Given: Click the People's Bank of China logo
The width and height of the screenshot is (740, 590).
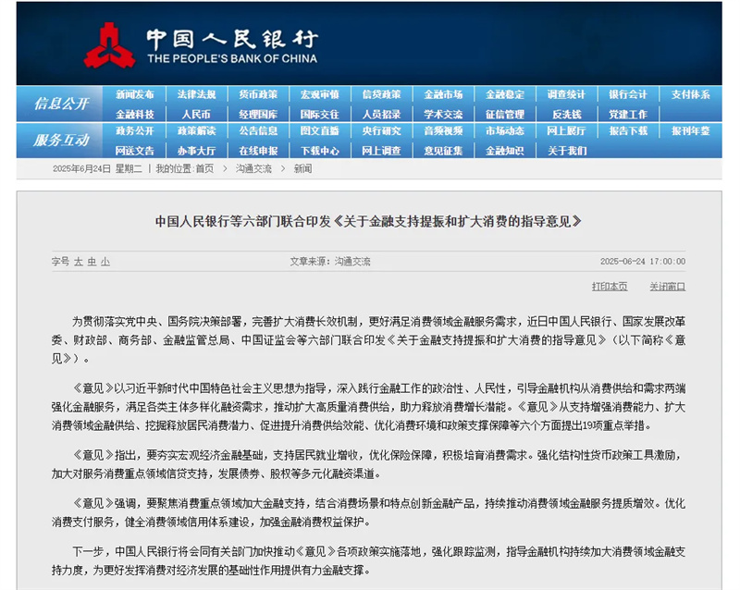Looking at the screenshot, I should [200, 44].
